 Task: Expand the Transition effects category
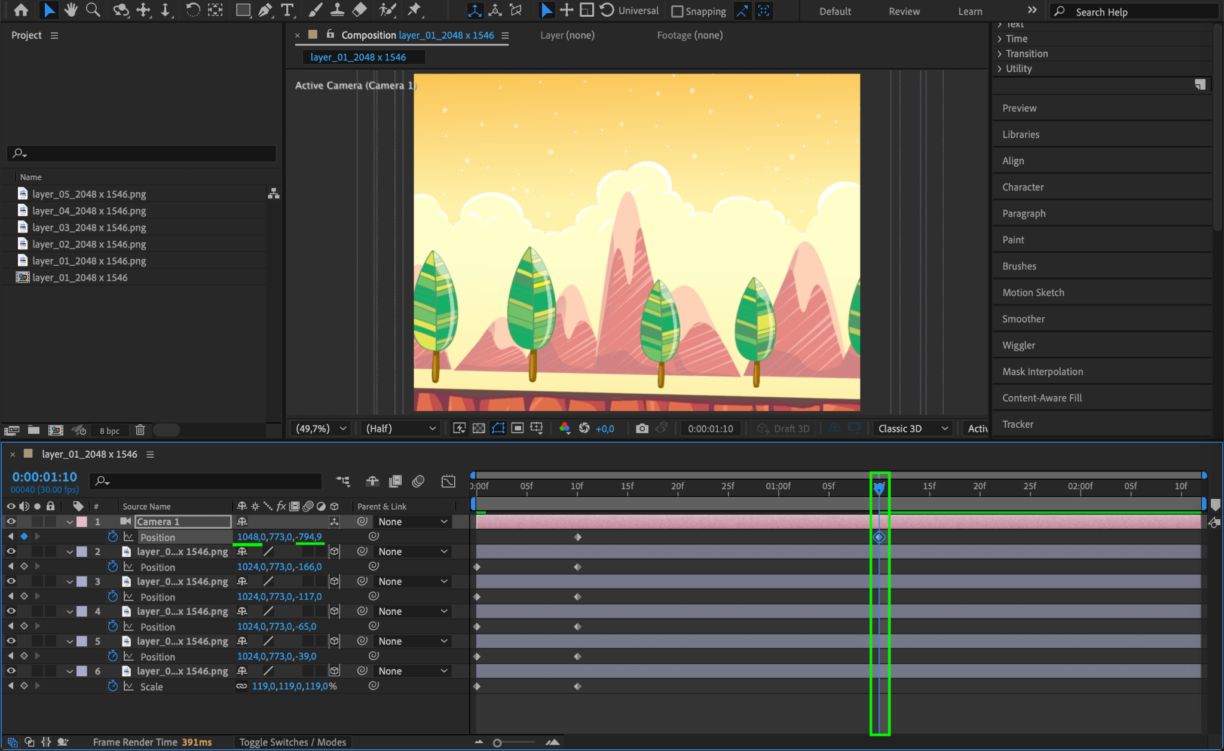click(999, 54)
